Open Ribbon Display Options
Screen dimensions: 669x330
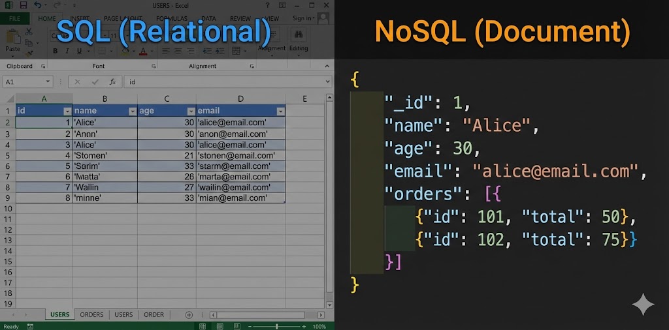coord(282,5)
